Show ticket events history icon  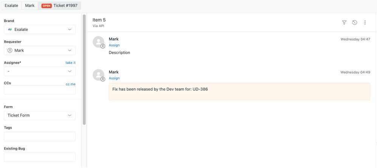[x=354, y=23]
